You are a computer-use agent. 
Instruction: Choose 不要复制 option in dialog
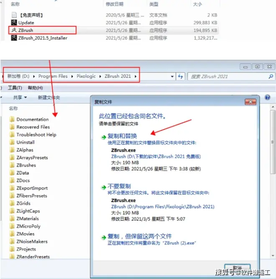(x=119, y=186)
